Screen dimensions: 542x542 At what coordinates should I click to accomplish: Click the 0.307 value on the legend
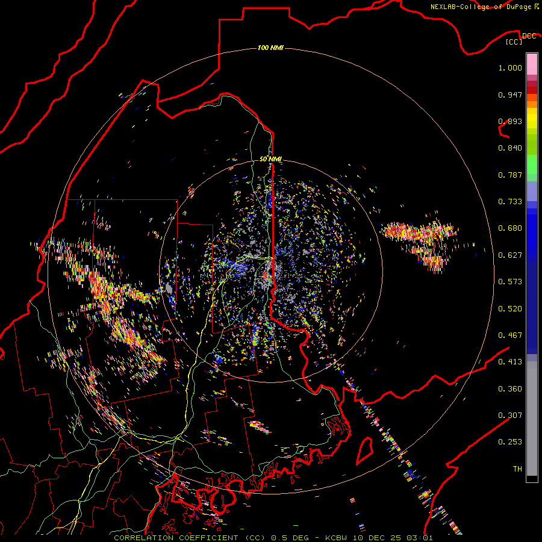(x=510, y=416)
